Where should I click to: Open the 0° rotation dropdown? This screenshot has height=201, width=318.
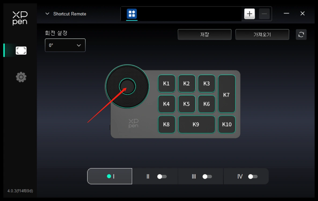(x=65, y=45)
